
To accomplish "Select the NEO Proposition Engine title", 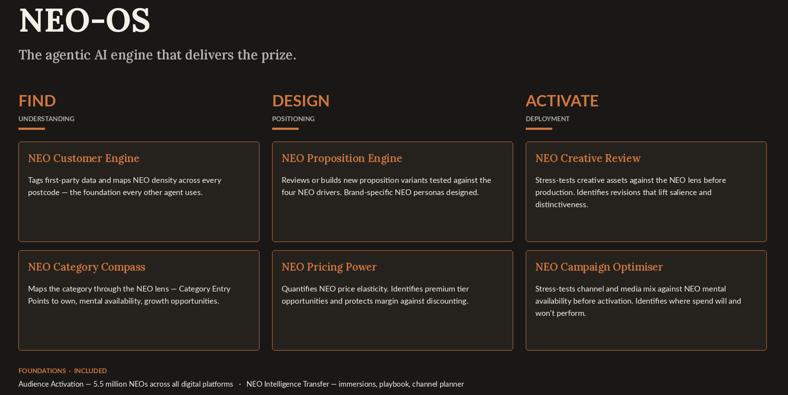I will (342, 158).
